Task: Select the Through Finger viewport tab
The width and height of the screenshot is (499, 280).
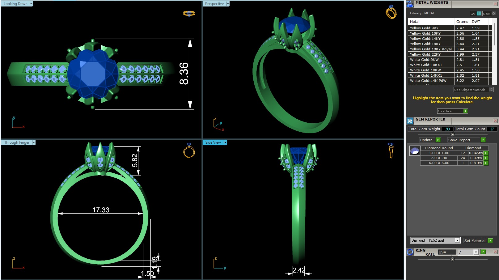Action: 17,142
